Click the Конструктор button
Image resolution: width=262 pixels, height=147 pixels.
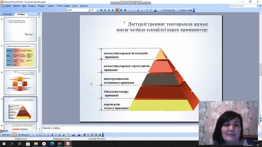click(x=168, y=10)
